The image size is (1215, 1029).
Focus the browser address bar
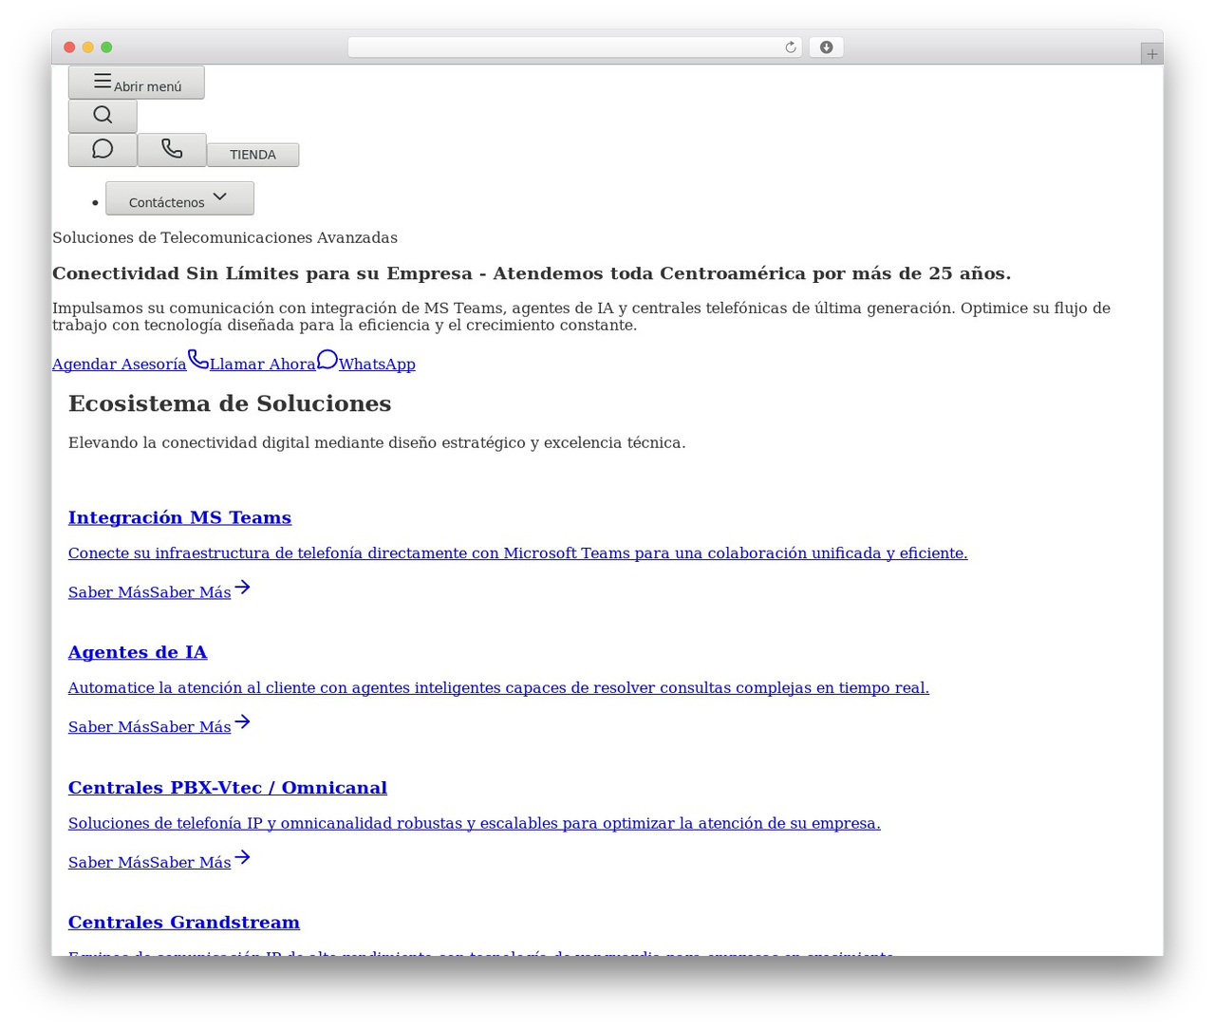click(x=574, y=47)
